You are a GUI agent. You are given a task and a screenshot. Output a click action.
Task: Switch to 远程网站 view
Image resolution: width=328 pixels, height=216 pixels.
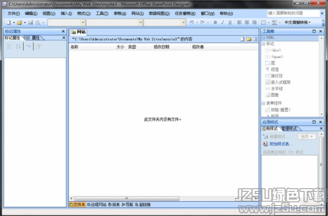96,205
